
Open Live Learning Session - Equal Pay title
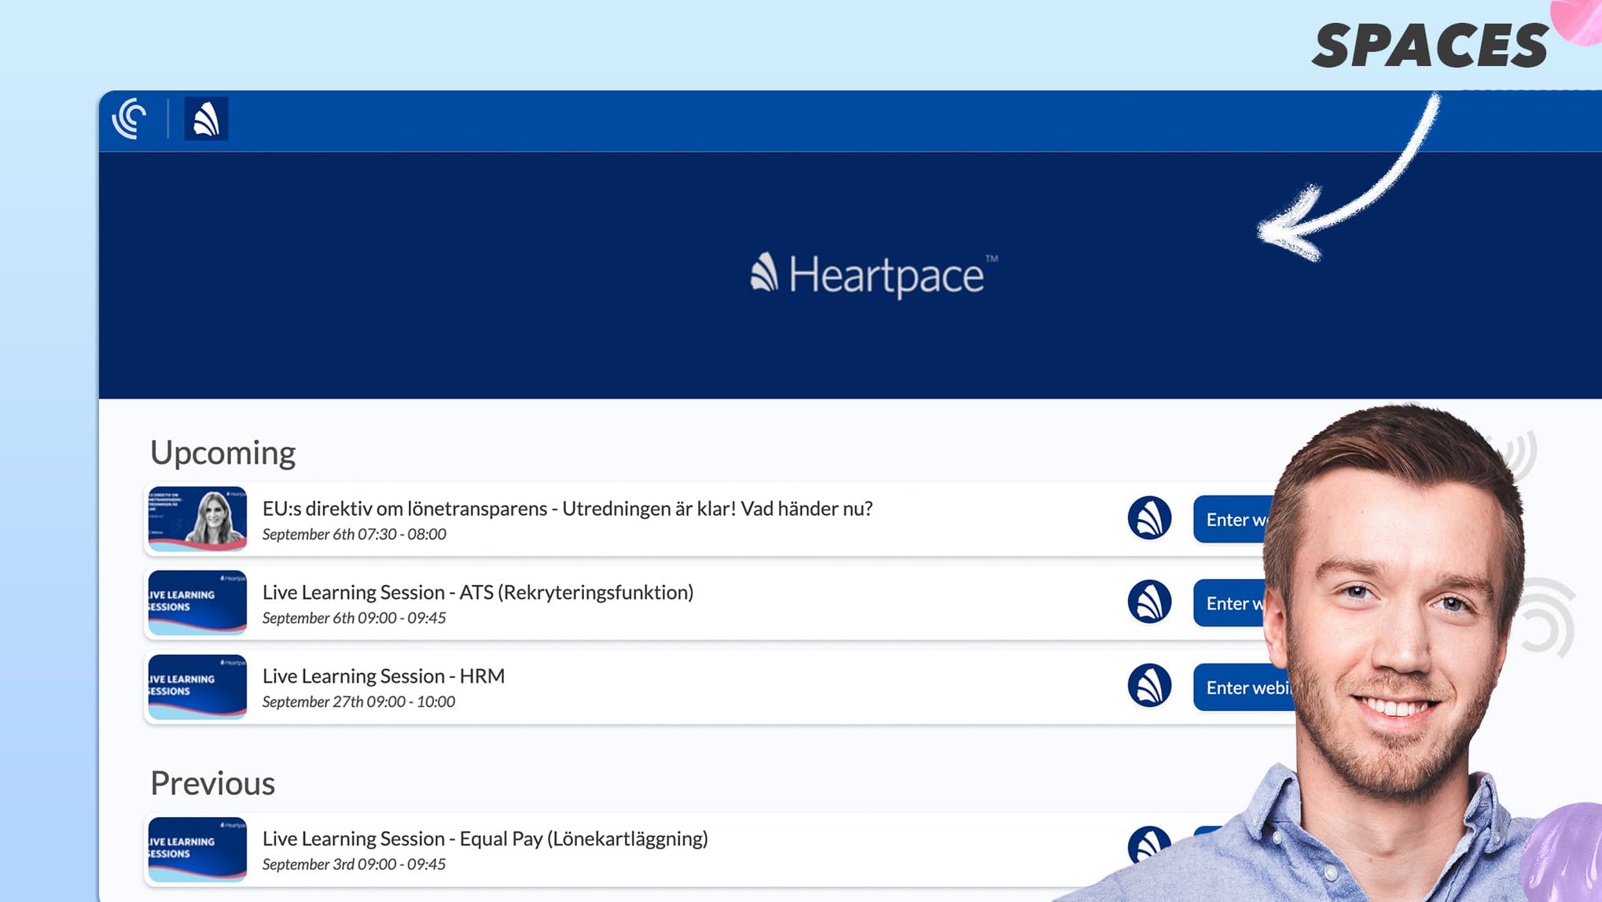click(484, 838)
